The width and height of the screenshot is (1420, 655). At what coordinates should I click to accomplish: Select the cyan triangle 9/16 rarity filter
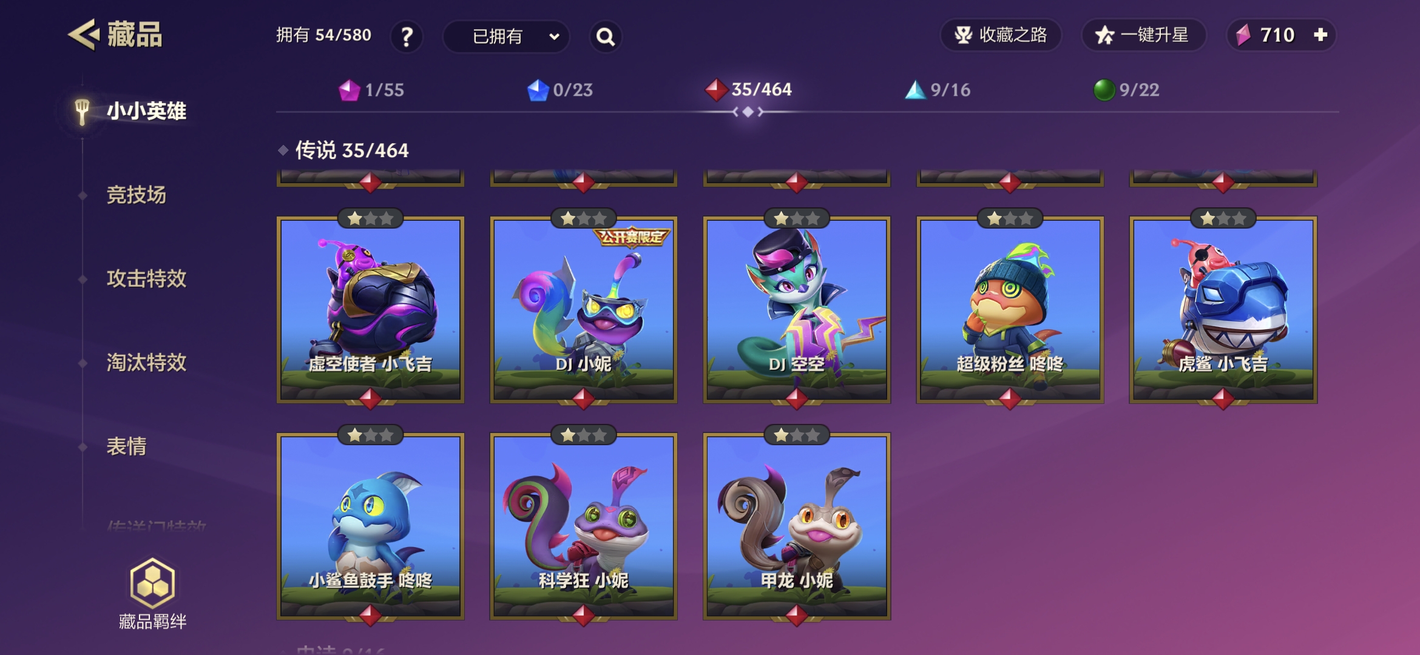(938, 90)
